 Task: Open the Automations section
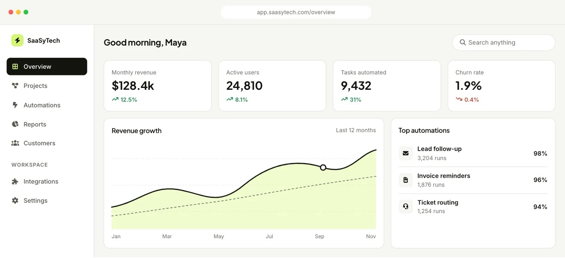pos(47,105)
